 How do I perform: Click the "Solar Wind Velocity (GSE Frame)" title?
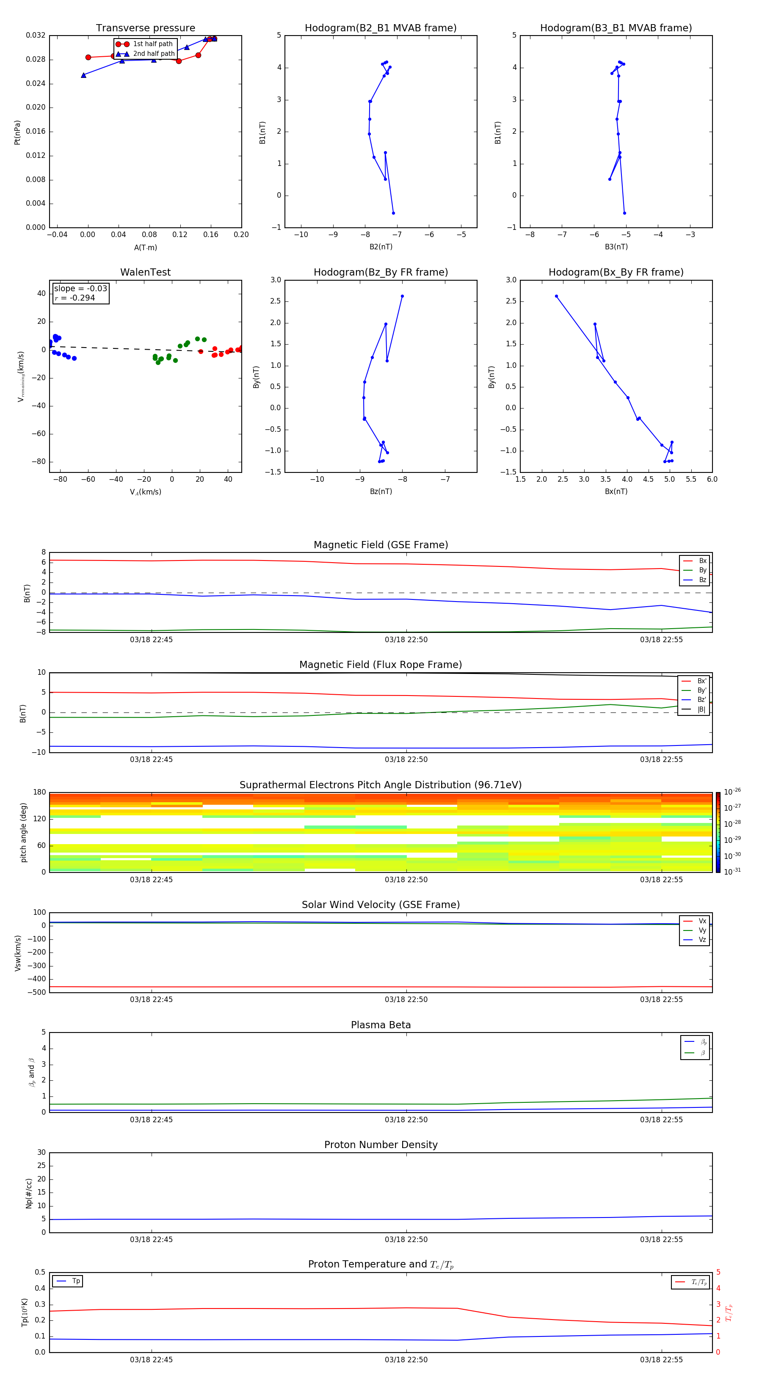[381, 905]
